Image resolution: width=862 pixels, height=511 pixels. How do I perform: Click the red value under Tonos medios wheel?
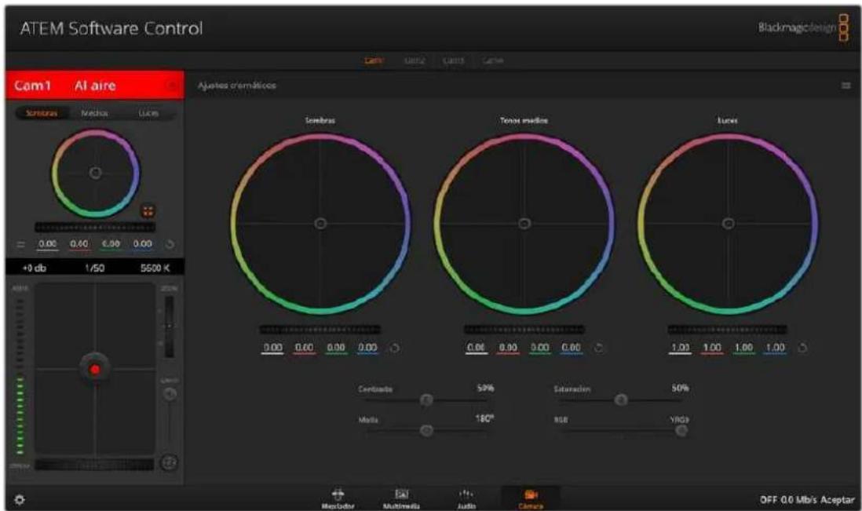(508, 349)
